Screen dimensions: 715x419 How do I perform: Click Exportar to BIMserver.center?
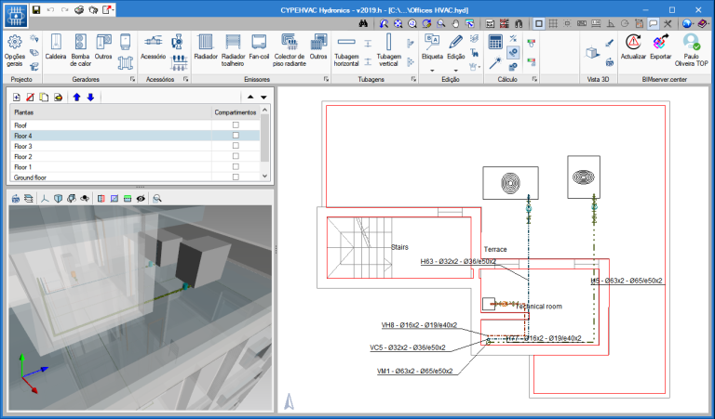tap(660, 46)
